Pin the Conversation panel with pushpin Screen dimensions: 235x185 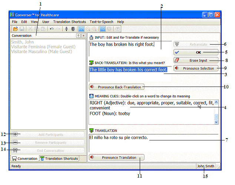point(78,36)
